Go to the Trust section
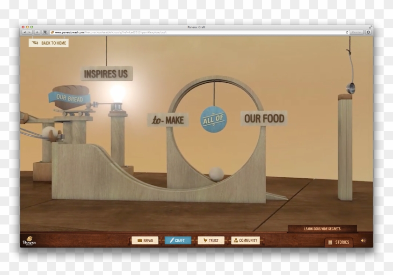Viewport: 393px width, 275px height. pyautogui.click(x=211, y=240)
